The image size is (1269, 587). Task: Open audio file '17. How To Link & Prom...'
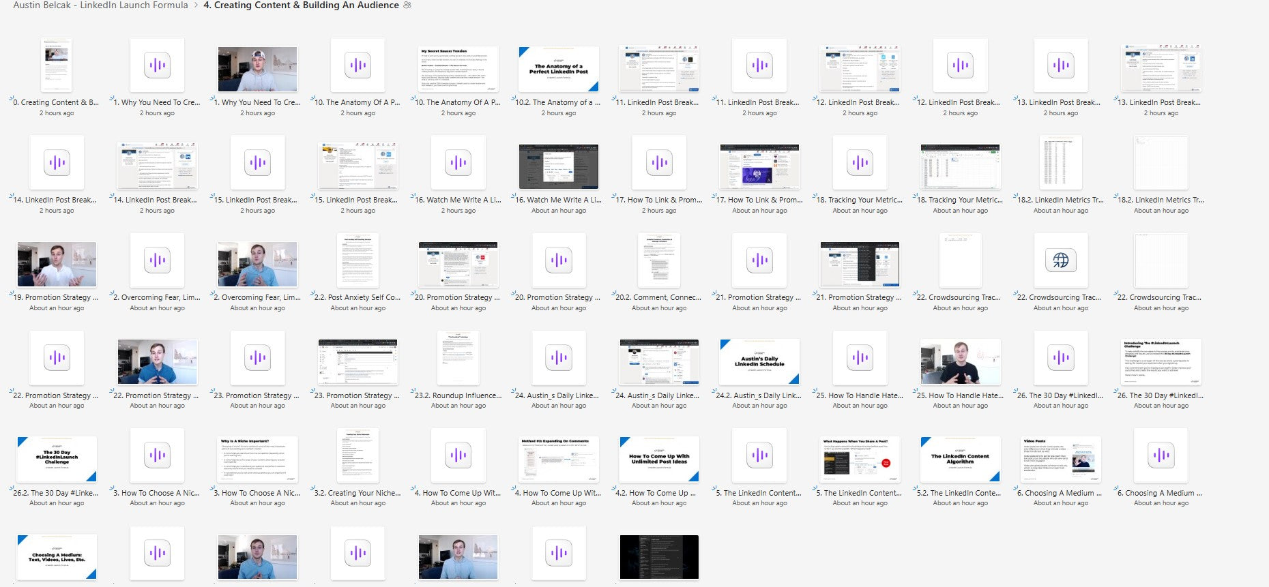tap(658, 163)
